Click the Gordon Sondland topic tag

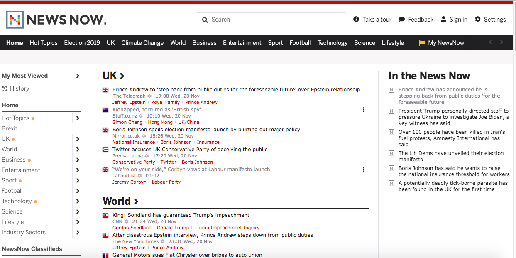[132, 228]
